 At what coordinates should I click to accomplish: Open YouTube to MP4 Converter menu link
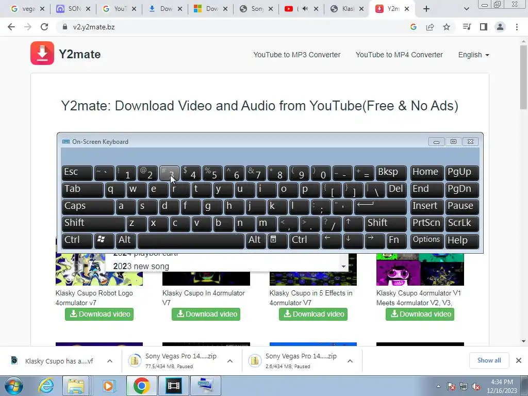(399, 55)
